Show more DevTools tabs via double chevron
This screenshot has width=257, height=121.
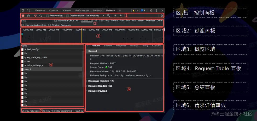click(120, 11)
